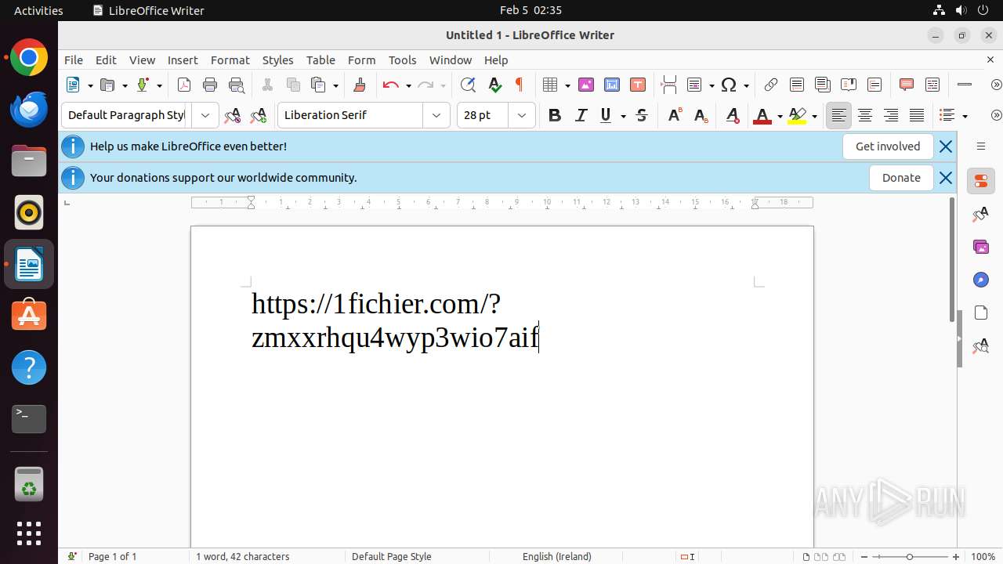Expand font size dropdown
The height and width of the screenshot is (564, 1003).
[x=522, y=115]
